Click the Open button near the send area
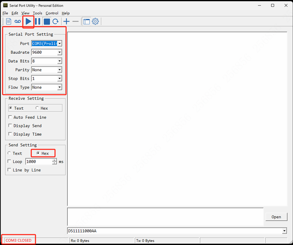Screen dimensions: 293x245 276,217
